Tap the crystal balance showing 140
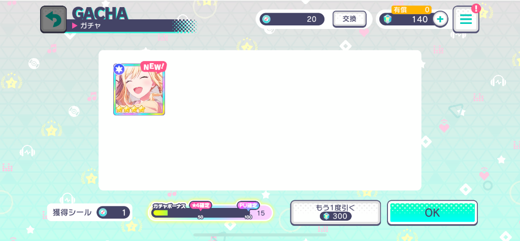520x241 pixels. 408,19
